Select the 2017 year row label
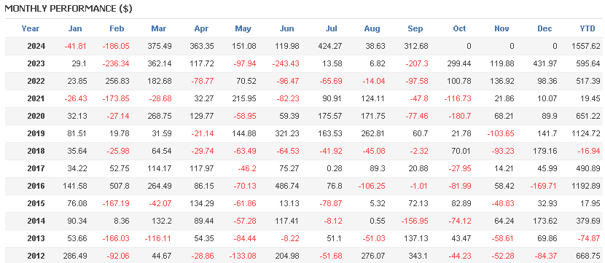This screenshot has width=605, height=263. tap(36, 169)
